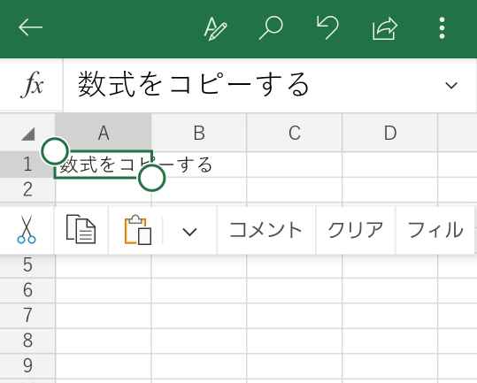This screenshot has width=477, height=383.
Task: Open the three-dot overflow menu
Action: [x=442, y=28]
